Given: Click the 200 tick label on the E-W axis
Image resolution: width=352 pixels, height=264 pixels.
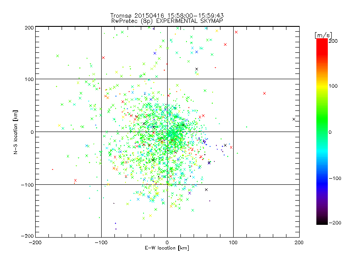Looking at the screenshot, I should coord(299,242).
